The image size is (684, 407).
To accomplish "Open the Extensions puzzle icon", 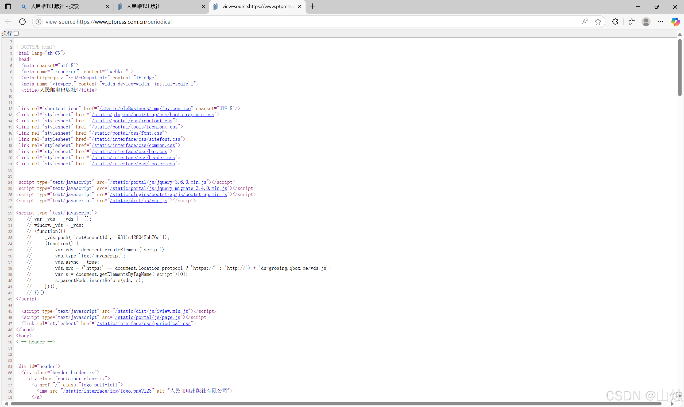I will [x=615, y=22].
